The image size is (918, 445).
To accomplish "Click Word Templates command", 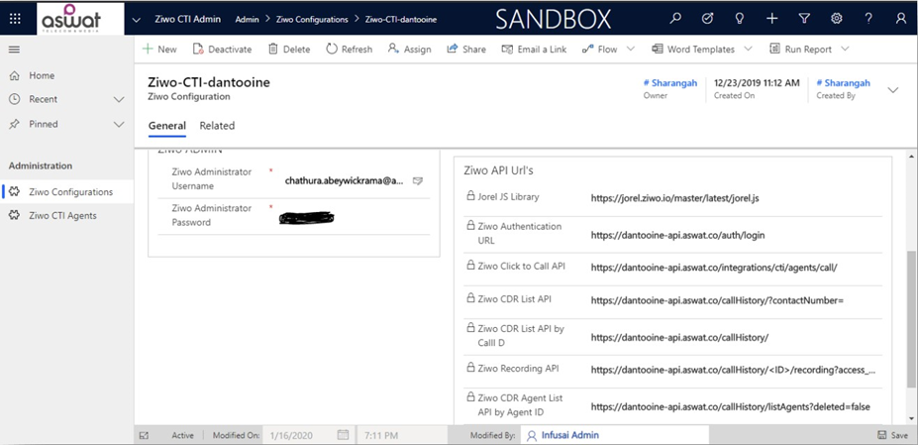I will (693, 50).
